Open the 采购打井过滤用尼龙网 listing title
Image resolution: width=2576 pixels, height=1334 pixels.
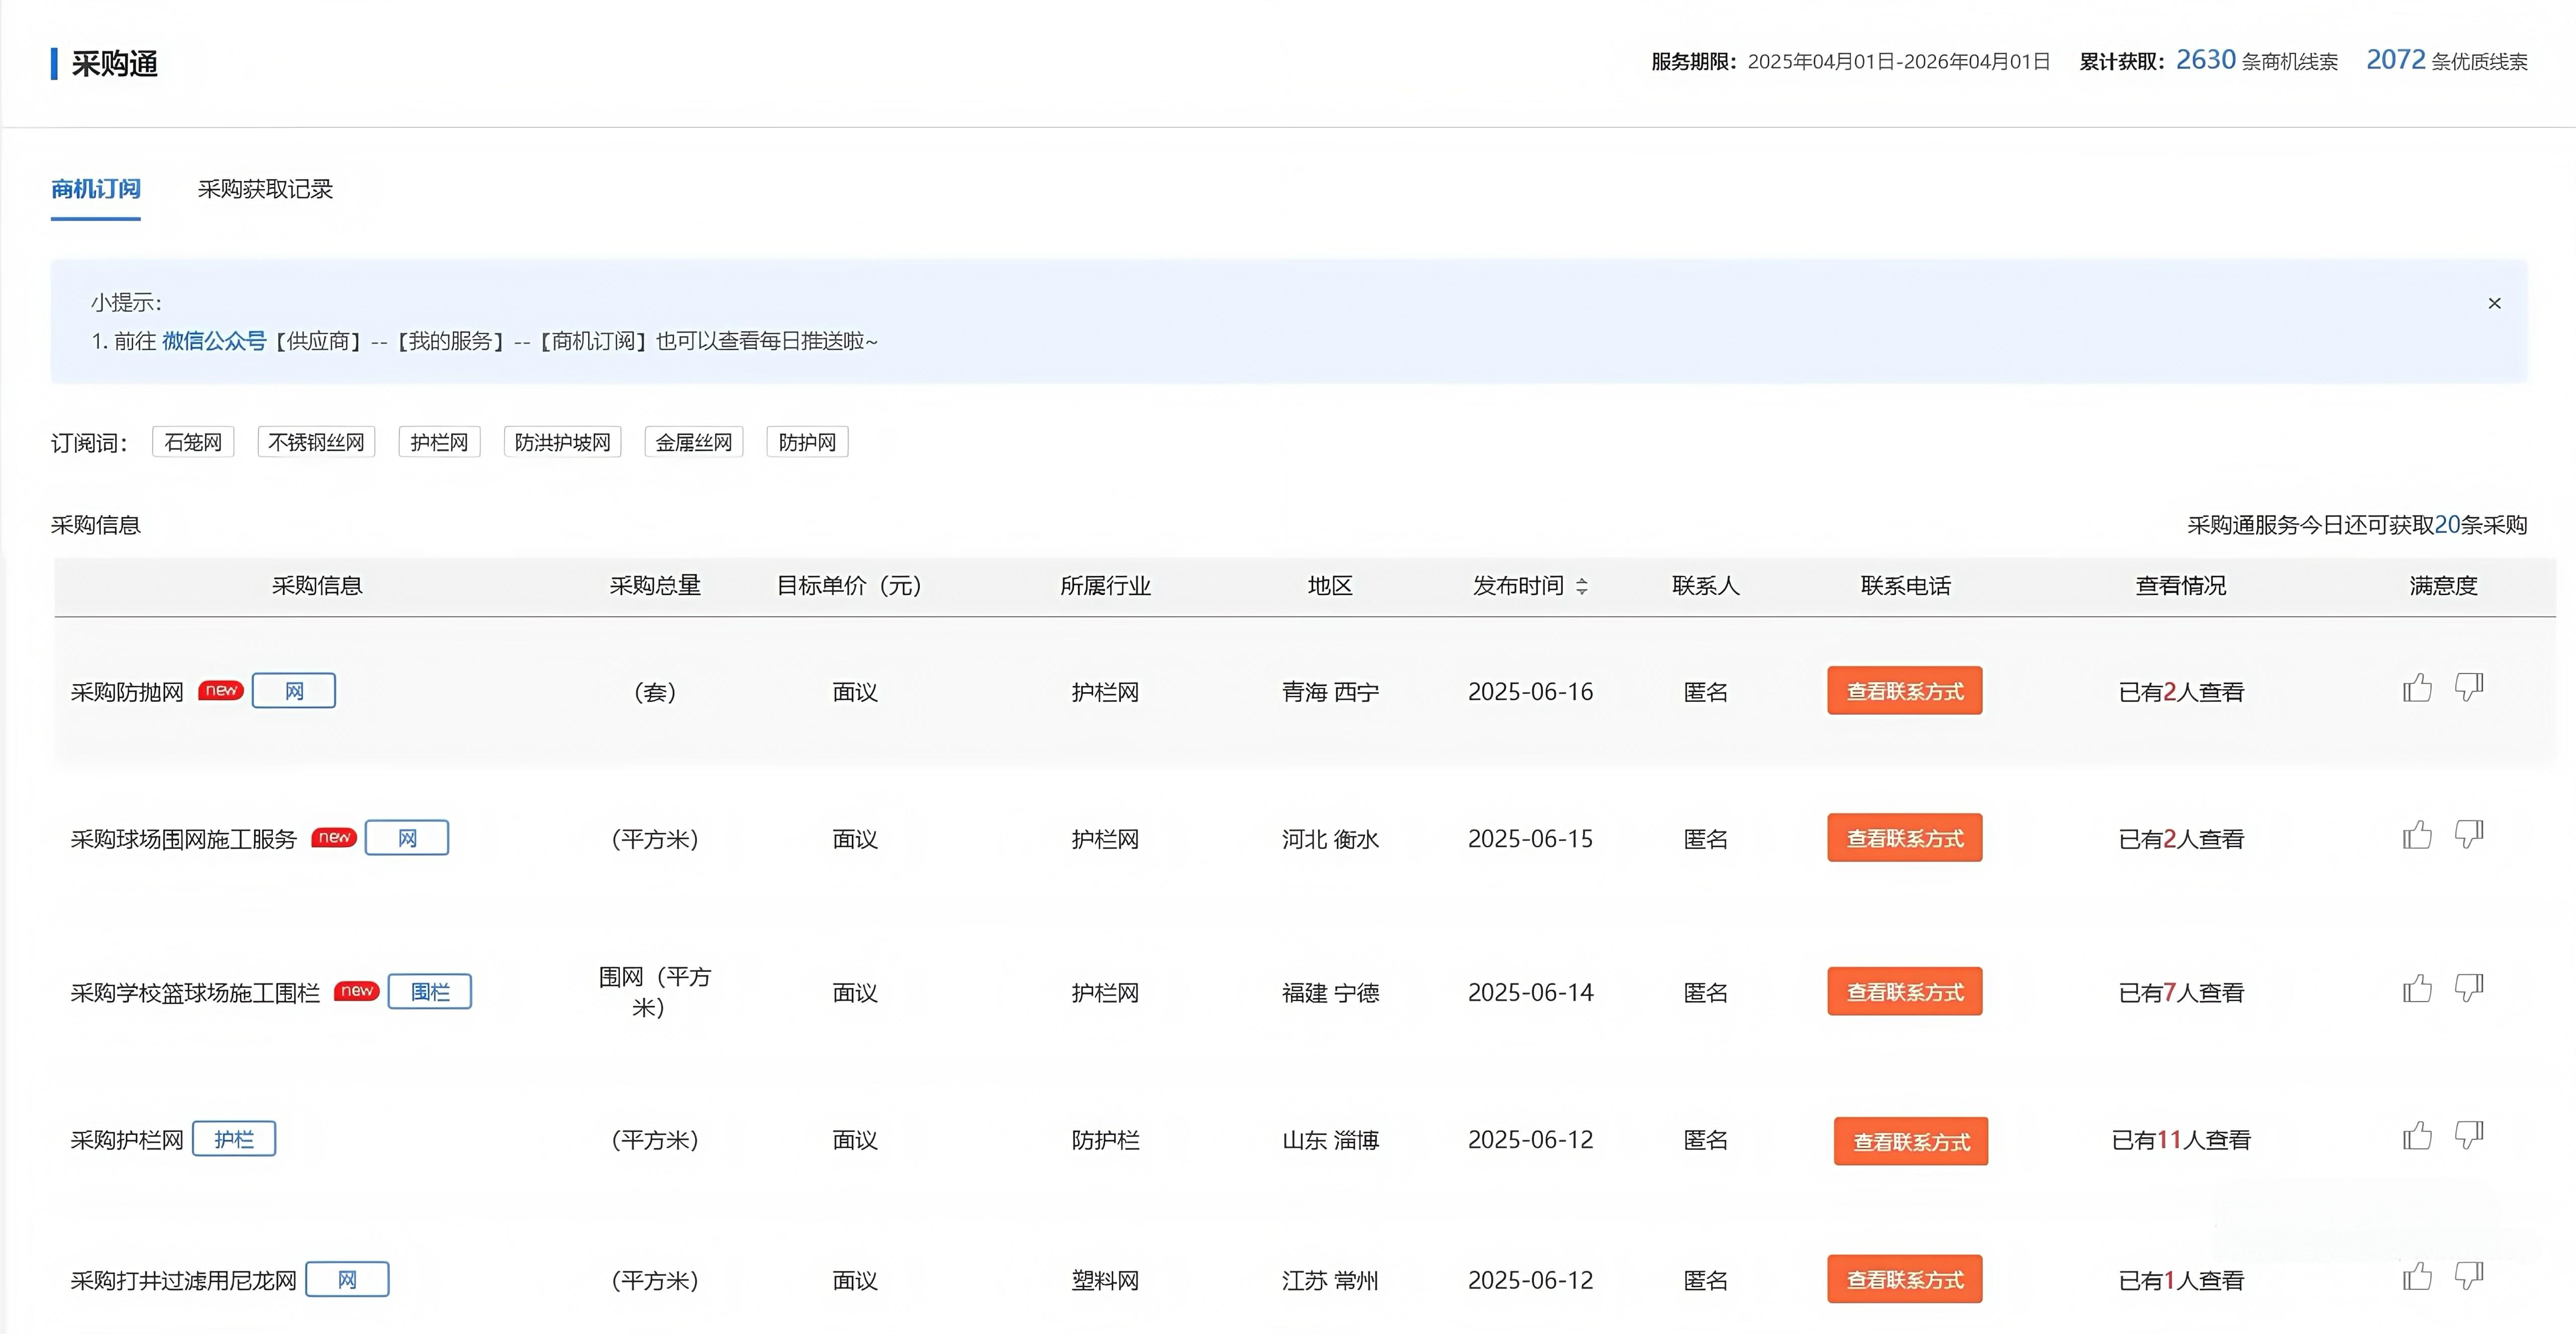(x=184, y=1281)
